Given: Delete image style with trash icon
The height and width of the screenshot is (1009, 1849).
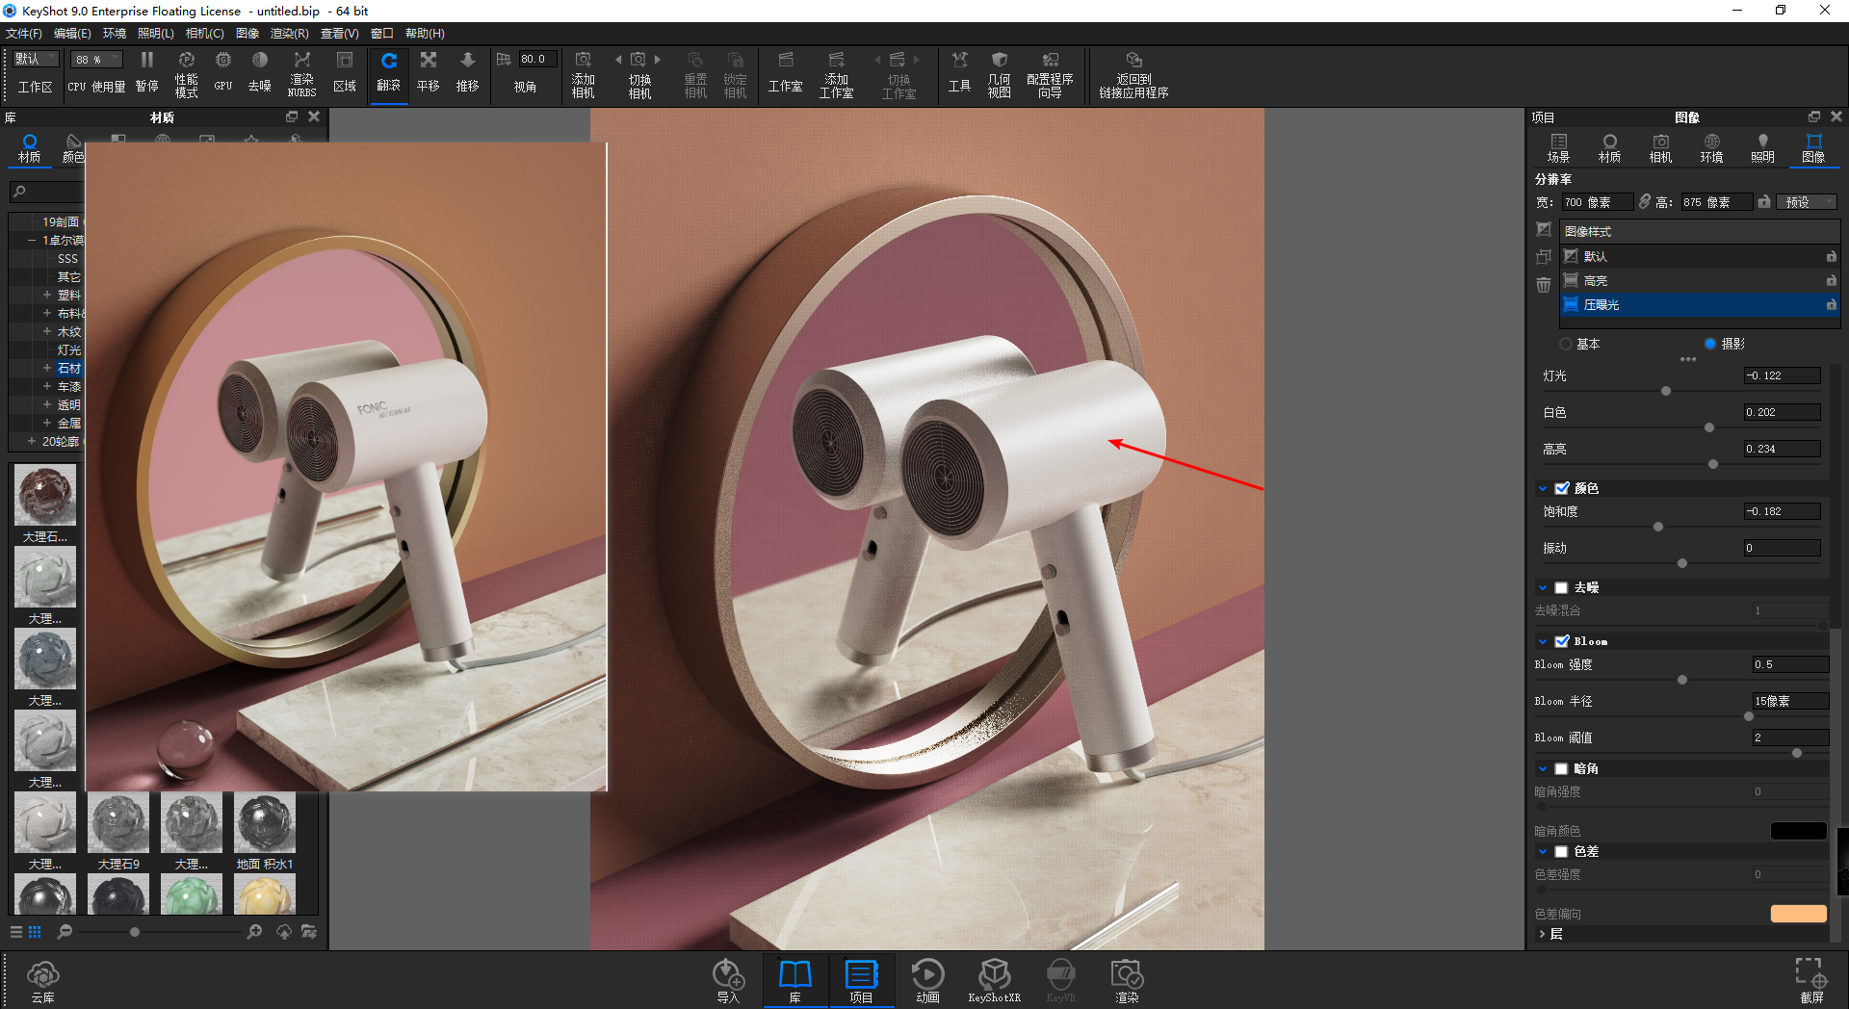Looking at the screenshot, I should 1544,285.
